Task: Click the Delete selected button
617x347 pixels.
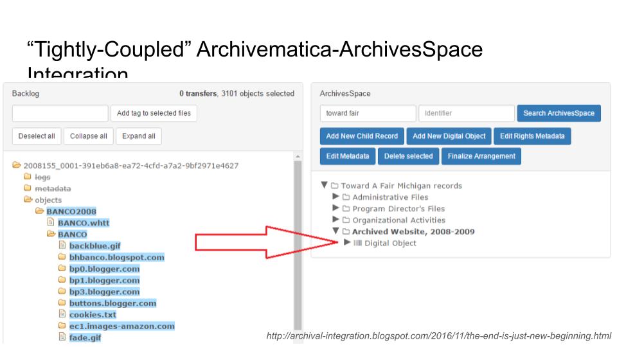Action: [x=409, y=156]
